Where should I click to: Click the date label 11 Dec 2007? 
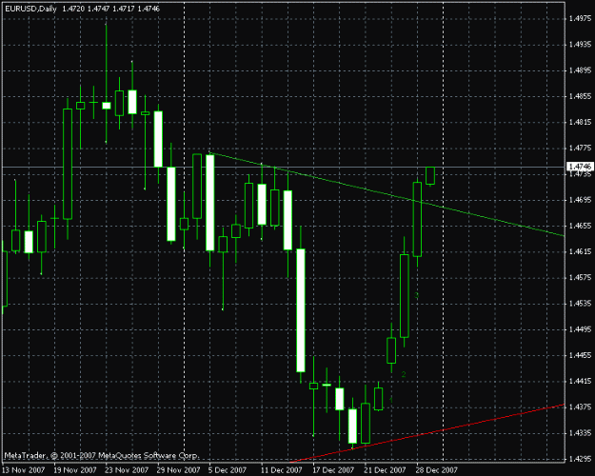coord(282,470)
